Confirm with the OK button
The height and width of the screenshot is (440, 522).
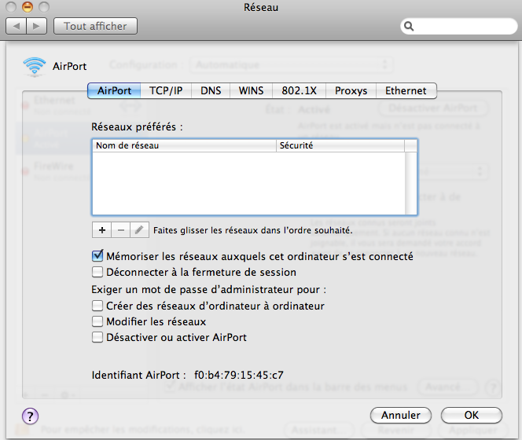[472, 416]
